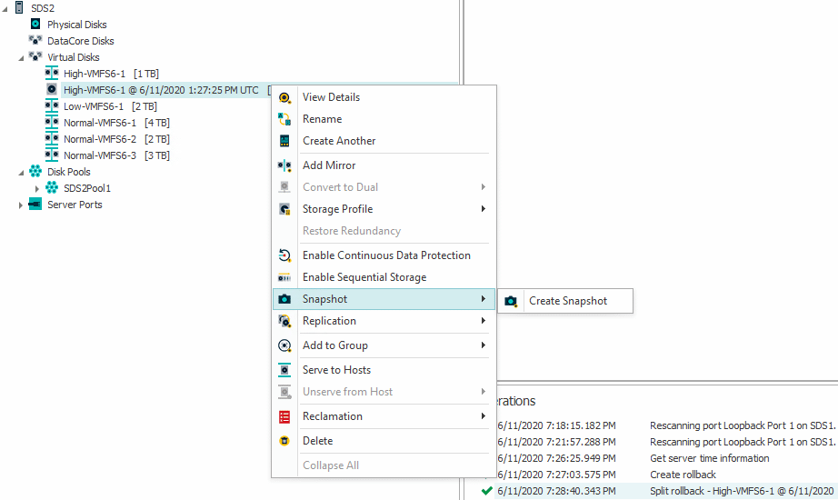Select Create Another menu entry

point(384,141)
